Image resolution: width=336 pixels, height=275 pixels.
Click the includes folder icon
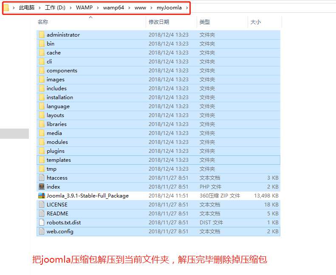(42, 89)
